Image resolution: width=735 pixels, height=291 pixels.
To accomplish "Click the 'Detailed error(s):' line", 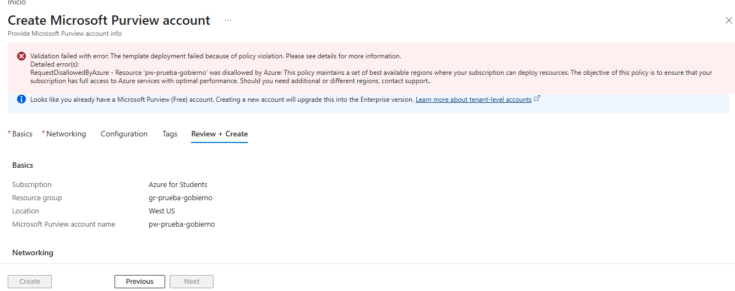I will tap(55, 64).
